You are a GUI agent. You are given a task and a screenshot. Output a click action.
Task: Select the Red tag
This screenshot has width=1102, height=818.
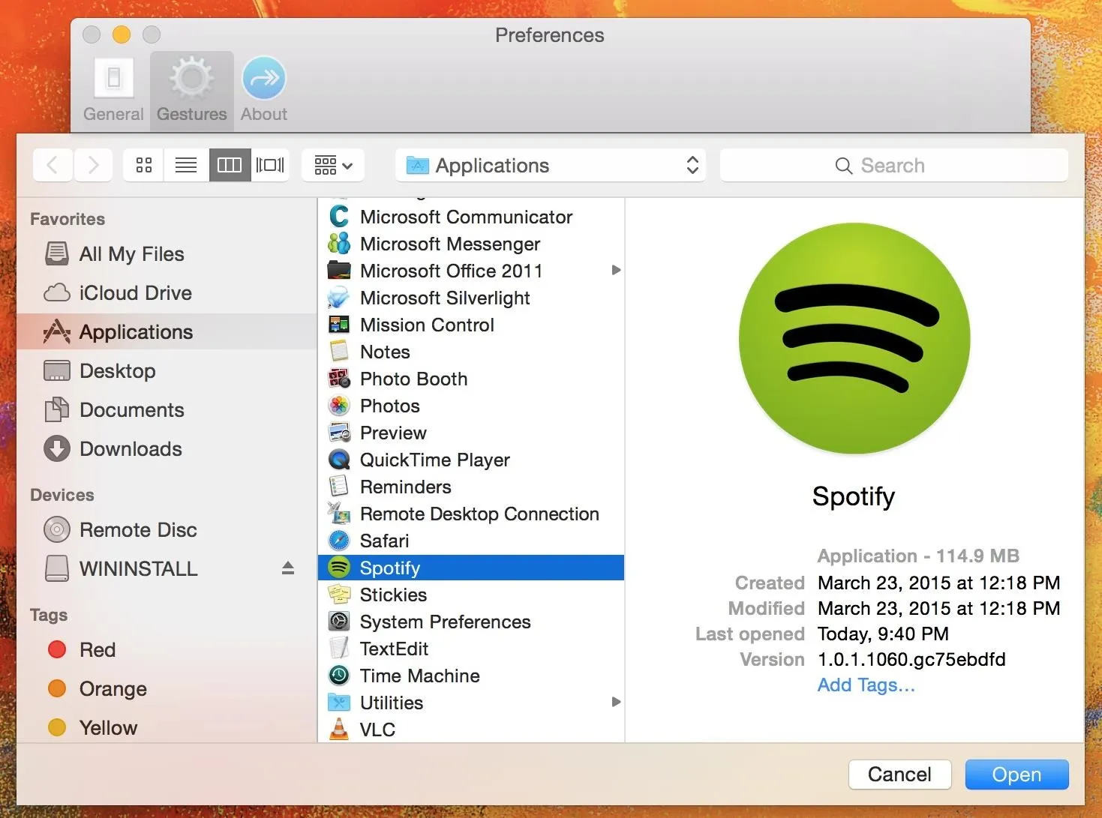pos(167,650)
